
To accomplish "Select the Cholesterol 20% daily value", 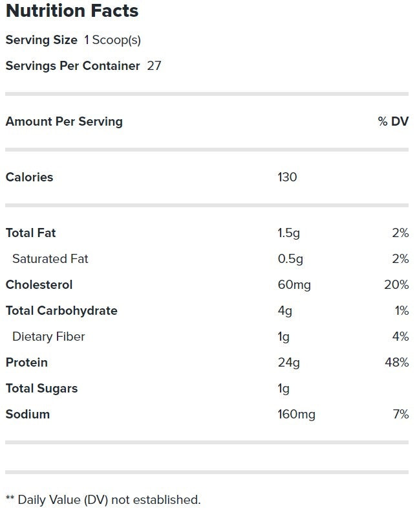I will click(396, 285).
